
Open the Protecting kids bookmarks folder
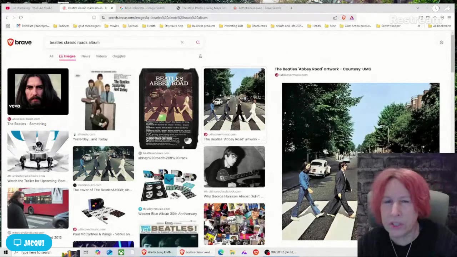coord(231,26)
